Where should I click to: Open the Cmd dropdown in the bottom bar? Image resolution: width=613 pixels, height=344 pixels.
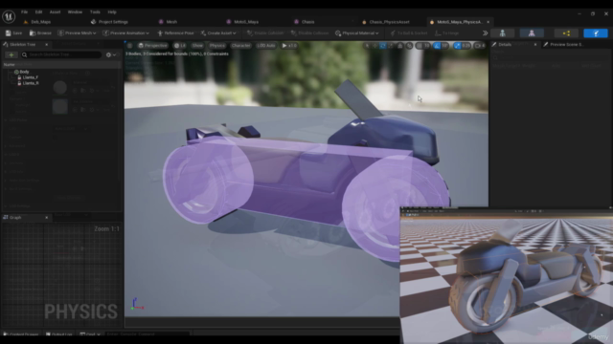coord(90,334)
